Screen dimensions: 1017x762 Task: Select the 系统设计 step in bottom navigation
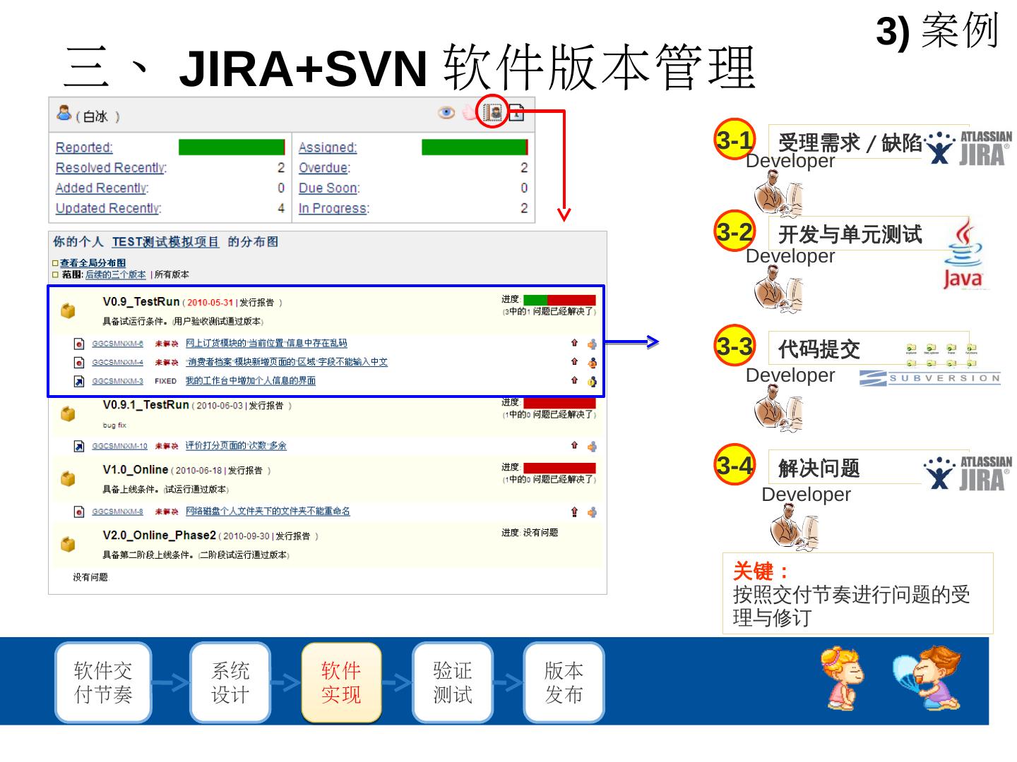(x=230, y=682)
